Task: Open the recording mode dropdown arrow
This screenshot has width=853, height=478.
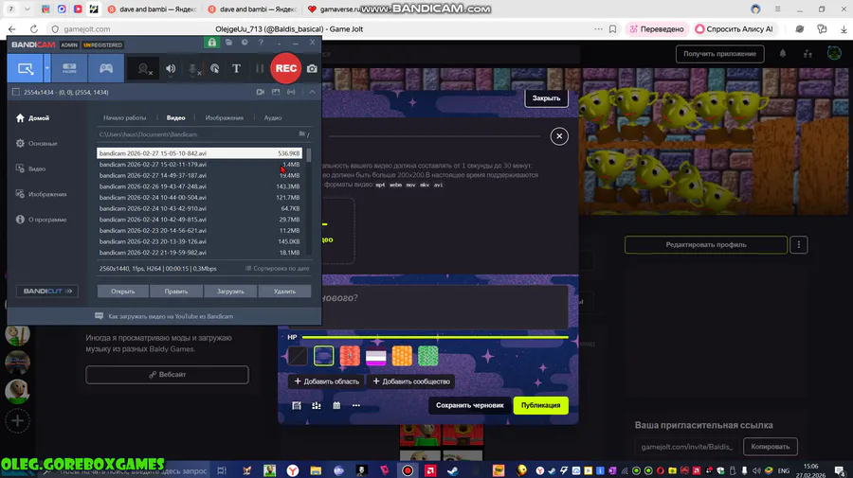Action: click(47, 68)
